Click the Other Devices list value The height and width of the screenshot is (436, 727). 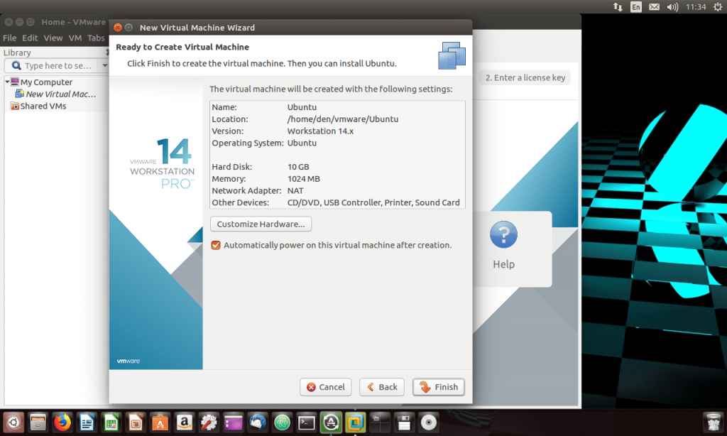click(373, 202)
